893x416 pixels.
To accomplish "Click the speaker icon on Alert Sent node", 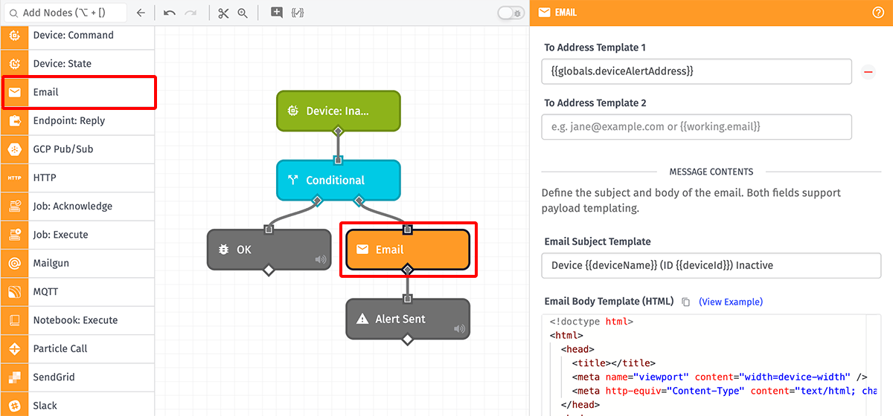I will 459,329.
